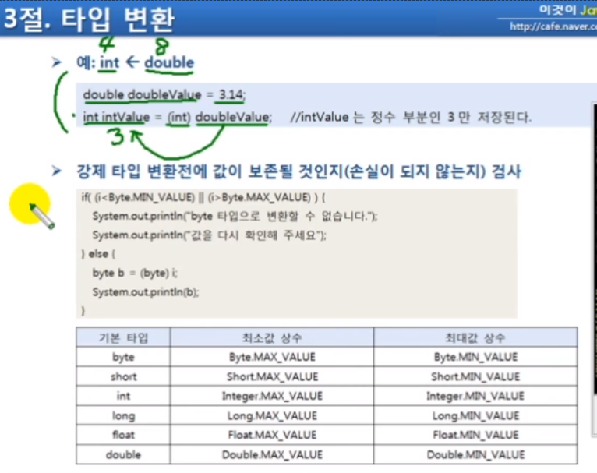The width and height of the screenshot is (597, 473).
Task: Click table cell "Short.MAX_VALUE"
Action: [x=272, y=376]
